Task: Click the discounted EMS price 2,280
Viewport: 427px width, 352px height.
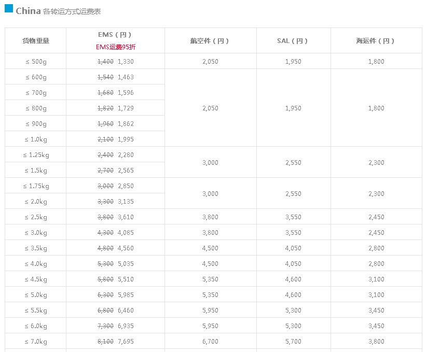Action: (x=126, y=155)
